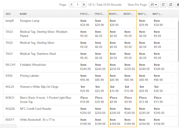Open row actions for 9OK21 Scrub Top

171,98
